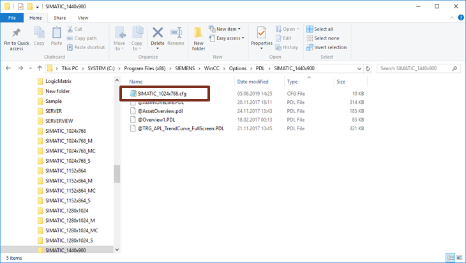Click the Paste ribbon icon
Image resolution: width=466 pixels, height=263 pixels.
(56, 36)
